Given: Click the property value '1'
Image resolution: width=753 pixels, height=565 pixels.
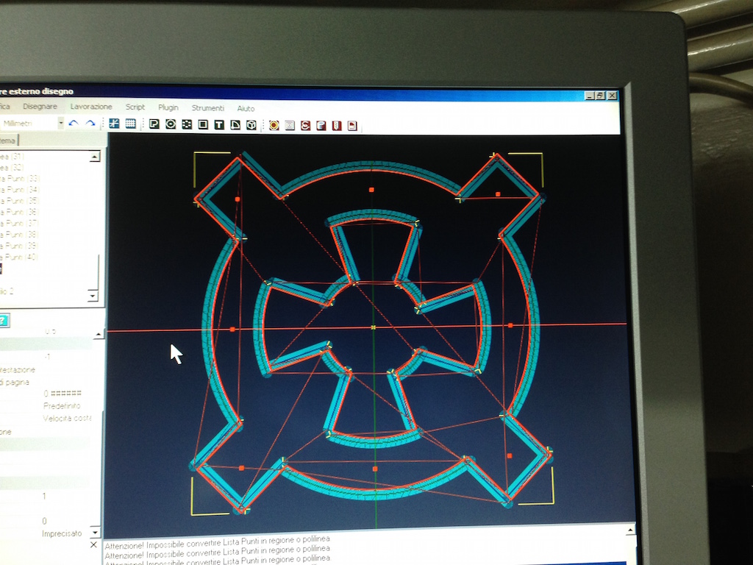Looking at the screenshot, I should click(44, 496).
